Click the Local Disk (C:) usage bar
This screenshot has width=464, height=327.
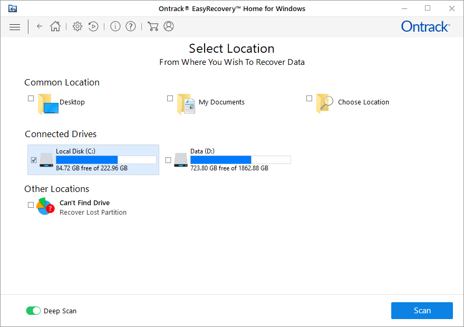pos(106,160)
